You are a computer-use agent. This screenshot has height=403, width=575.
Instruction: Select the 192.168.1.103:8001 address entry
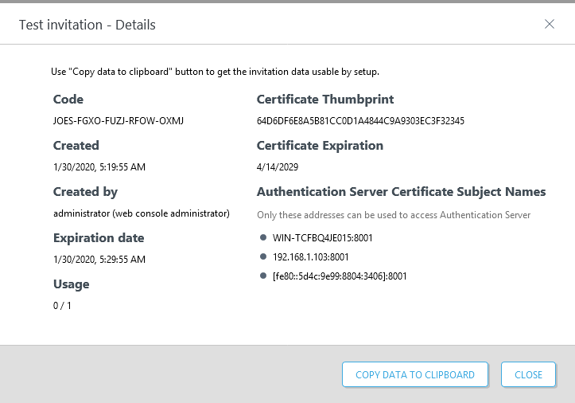pyautogui.click(x=310, y=256)
